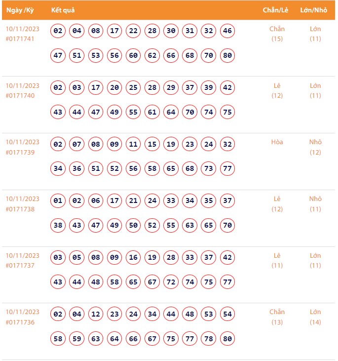This screenshot has width=338, height=361.
Task: Open draw #0171737
Action: coord(20,266)
